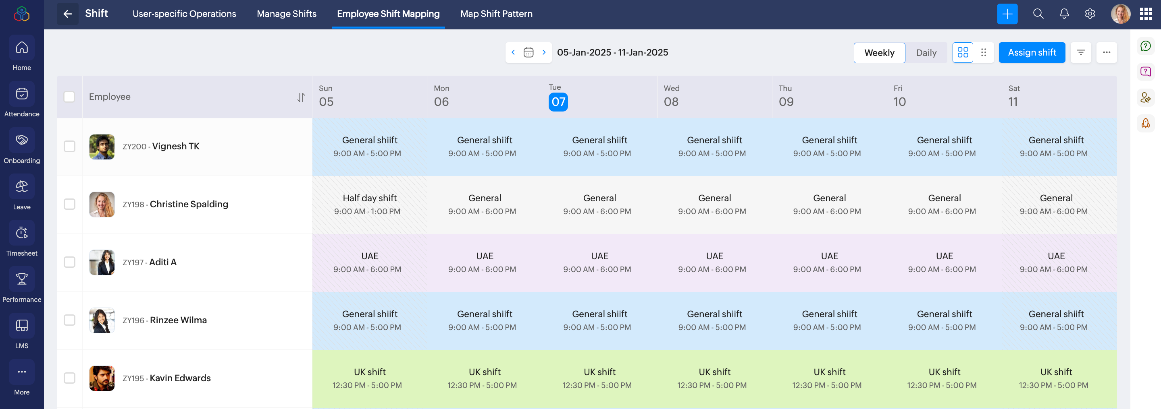This screenshot has width=1161, height=409.
Task: Click Kavin Edwards' UK shift on Friday
Action: coord(944,378)
